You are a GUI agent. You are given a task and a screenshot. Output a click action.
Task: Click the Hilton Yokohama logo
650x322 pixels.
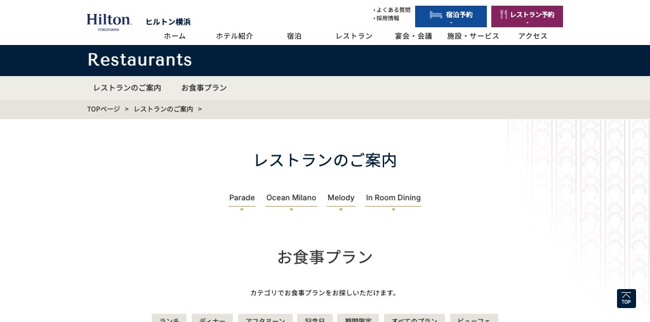pyautogui.click(x=109, y=22)
